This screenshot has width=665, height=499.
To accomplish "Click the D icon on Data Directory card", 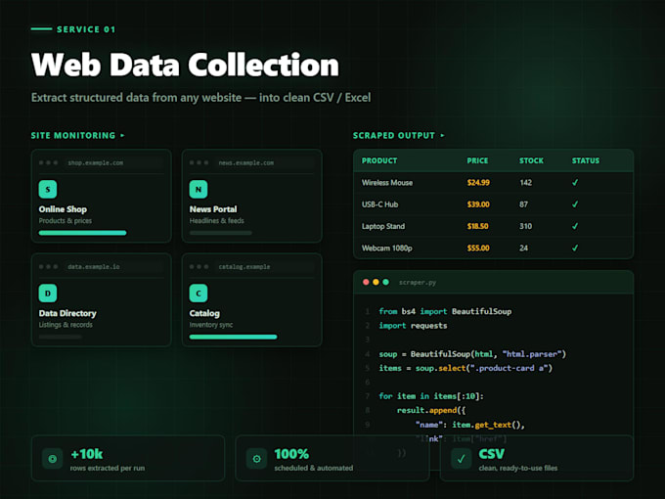I will click(48, 294).
